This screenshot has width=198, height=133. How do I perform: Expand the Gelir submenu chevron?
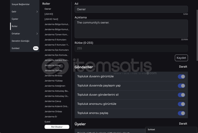[37, 12]
